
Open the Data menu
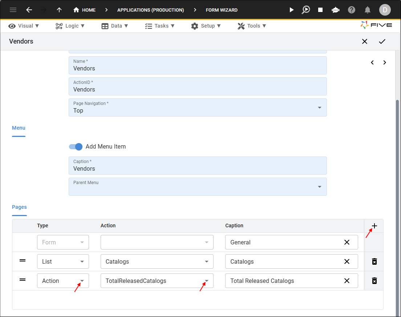pos(115,26)
